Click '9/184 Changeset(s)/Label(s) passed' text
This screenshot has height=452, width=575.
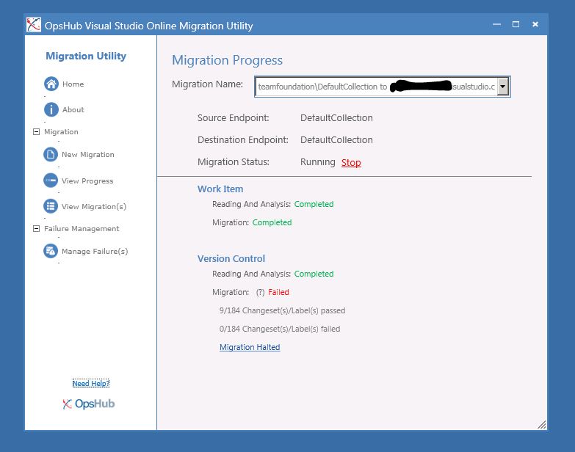point(283,310)
